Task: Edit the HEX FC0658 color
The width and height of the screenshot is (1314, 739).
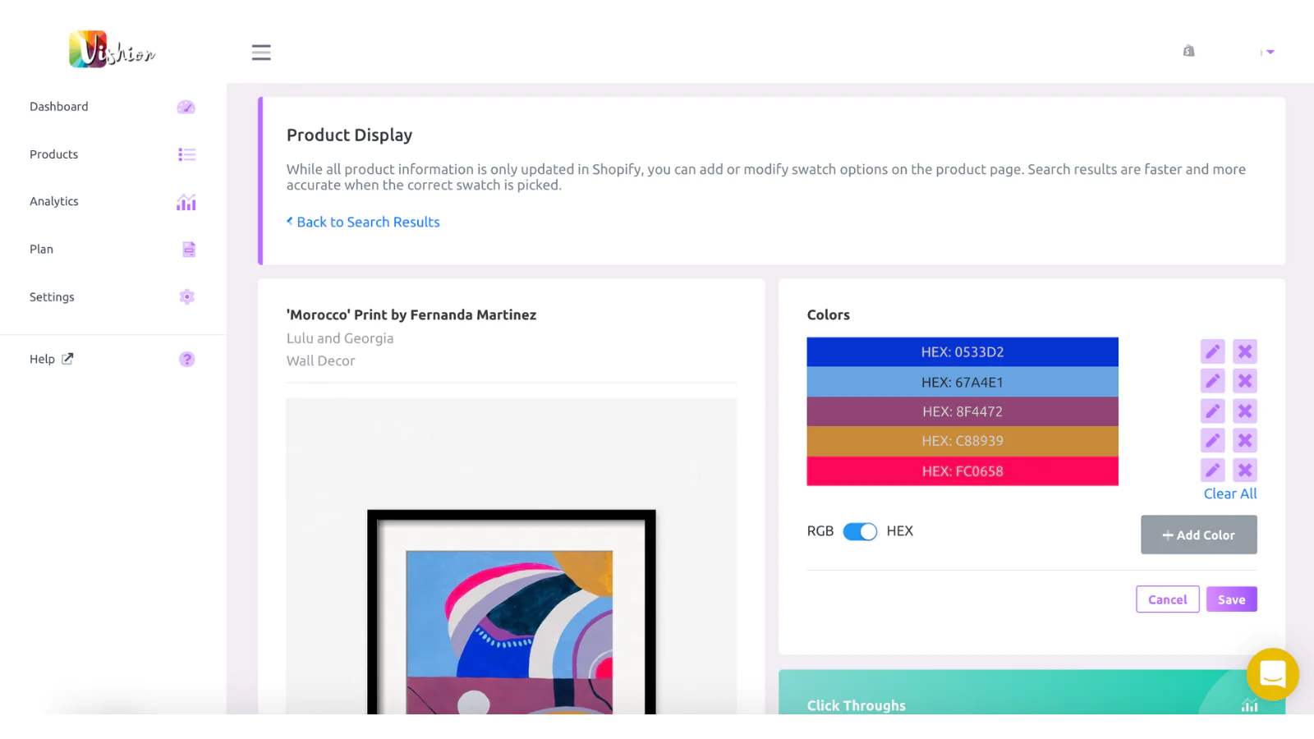Action: point(1212,470)
